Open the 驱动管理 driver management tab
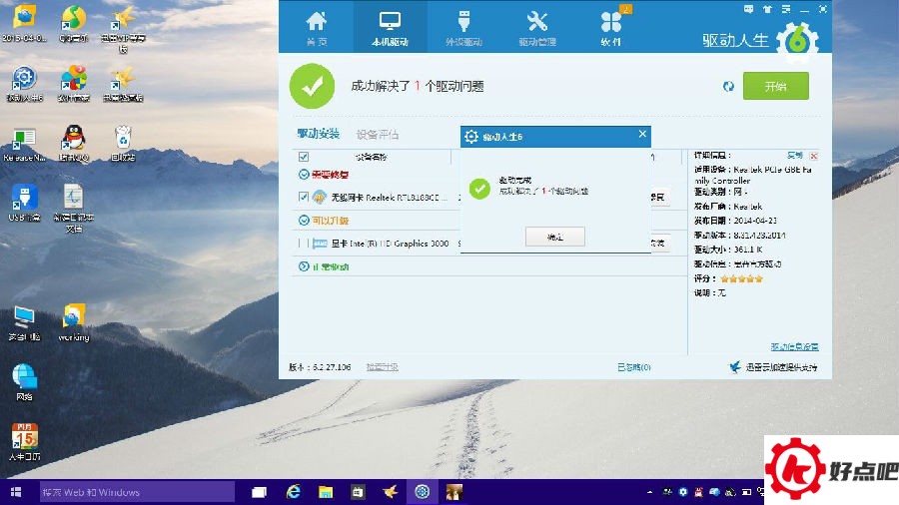This screenshot has width=899, height=505. click(537, 27)
